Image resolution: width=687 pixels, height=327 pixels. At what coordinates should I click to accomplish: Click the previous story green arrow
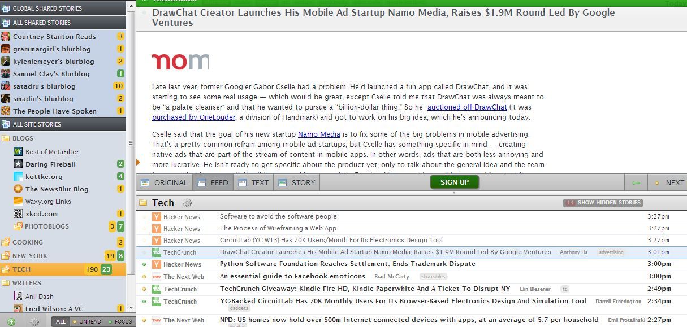[636, 182]
